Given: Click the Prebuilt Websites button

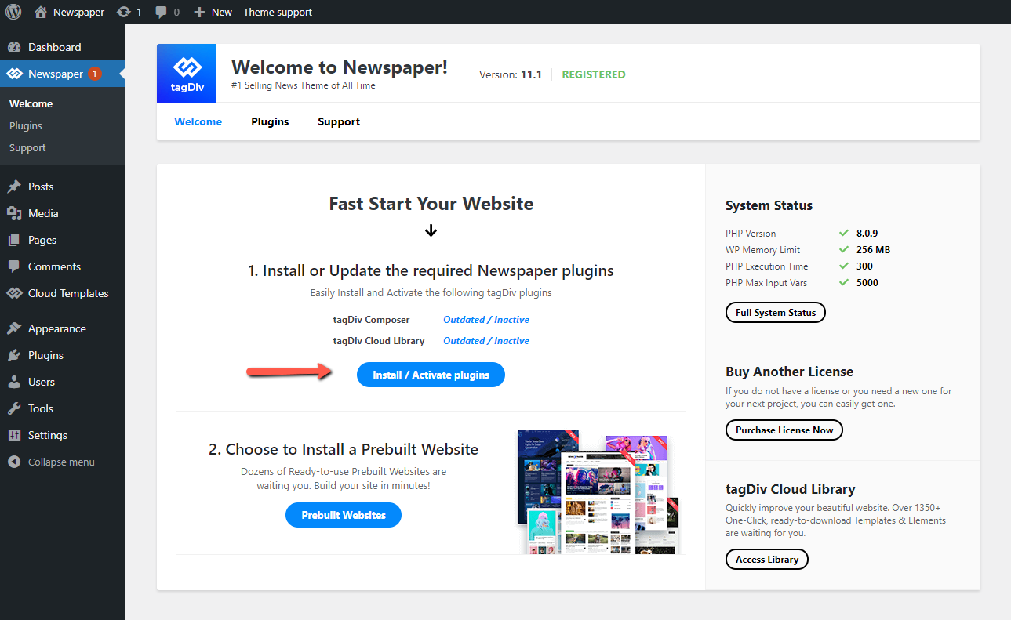Looking at the screenshot, I should point(344,515).
